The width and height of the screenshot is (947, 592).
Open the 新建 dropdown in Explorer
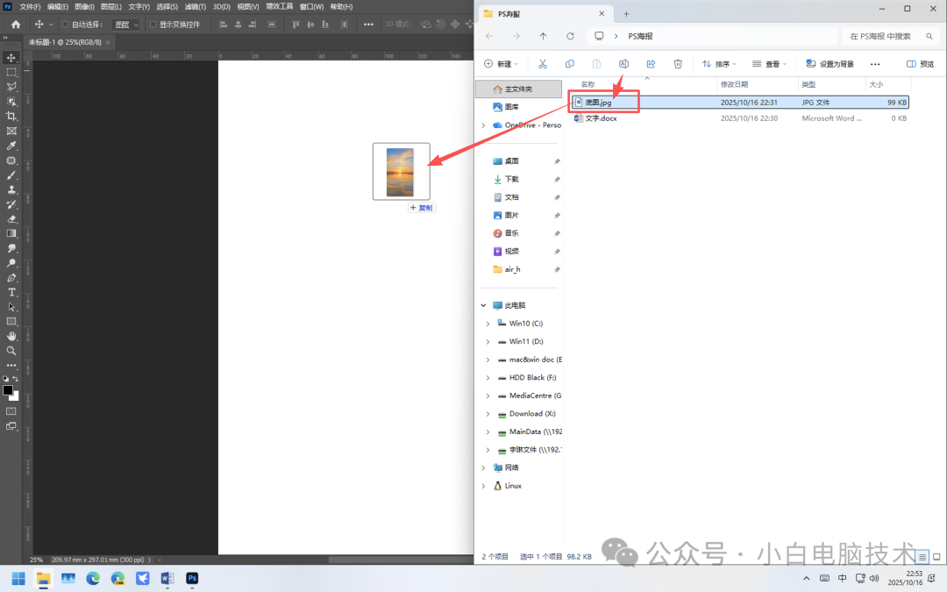click(502, 63)
